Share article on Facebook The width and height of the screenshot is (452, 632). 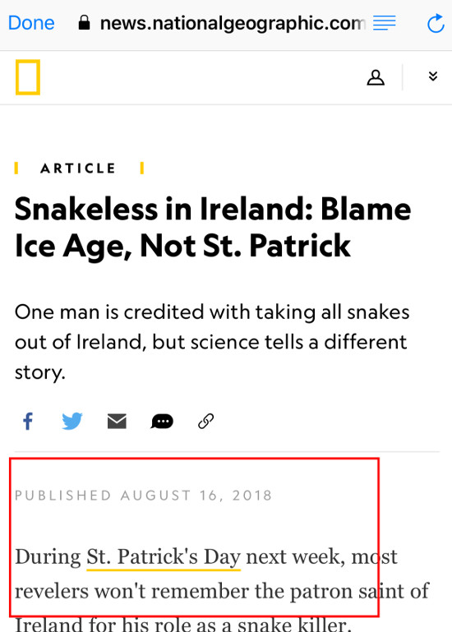point(28,422)
